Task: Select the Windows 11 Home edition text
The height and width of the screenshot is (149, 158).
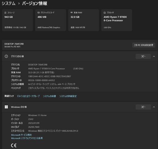Action: pyautogui.click(x=37, y=115)
